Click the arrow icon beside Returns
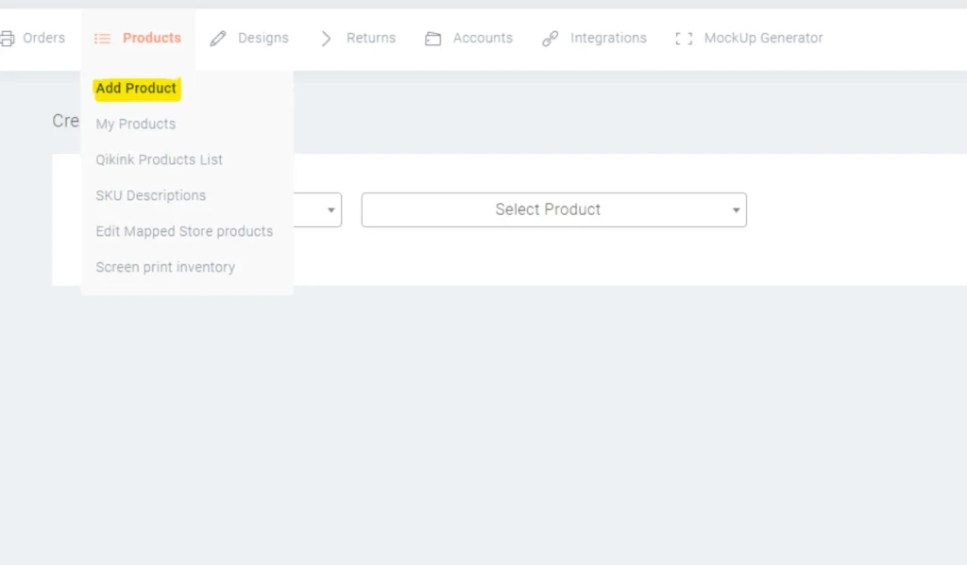The height and width of the screenshot is (565, 967). [x=325, y=38]
